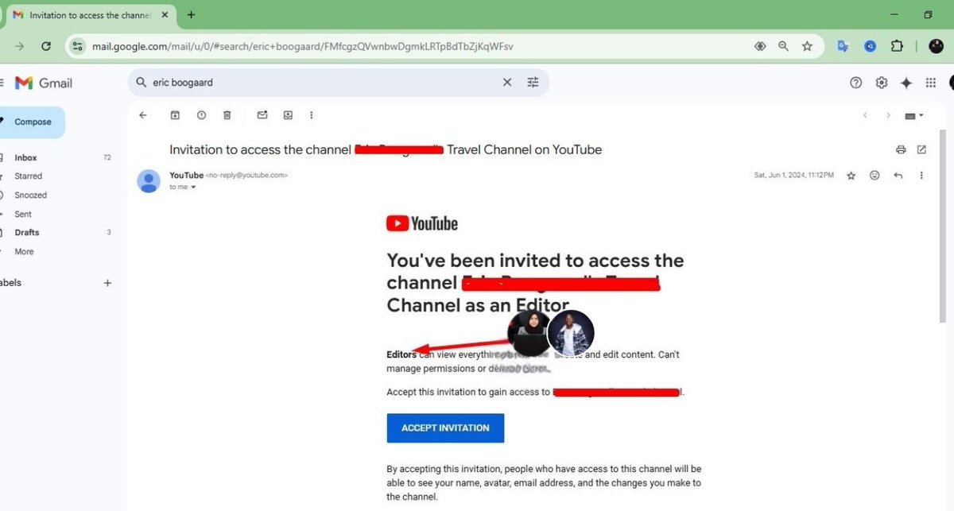This screenshot has width=954, height=511.
Task: Open message more options menu
Action: 921,176
